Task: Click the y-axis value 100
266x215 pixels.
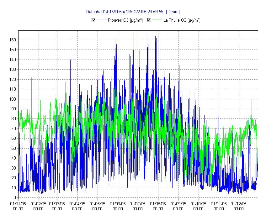Action: click(x=13, y=99)
